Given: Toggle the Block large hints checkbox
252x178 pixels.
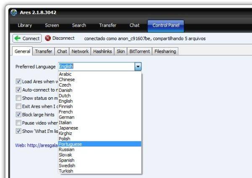Looking at the screenshot, I should pyautogui.click(x=18, y=114).
